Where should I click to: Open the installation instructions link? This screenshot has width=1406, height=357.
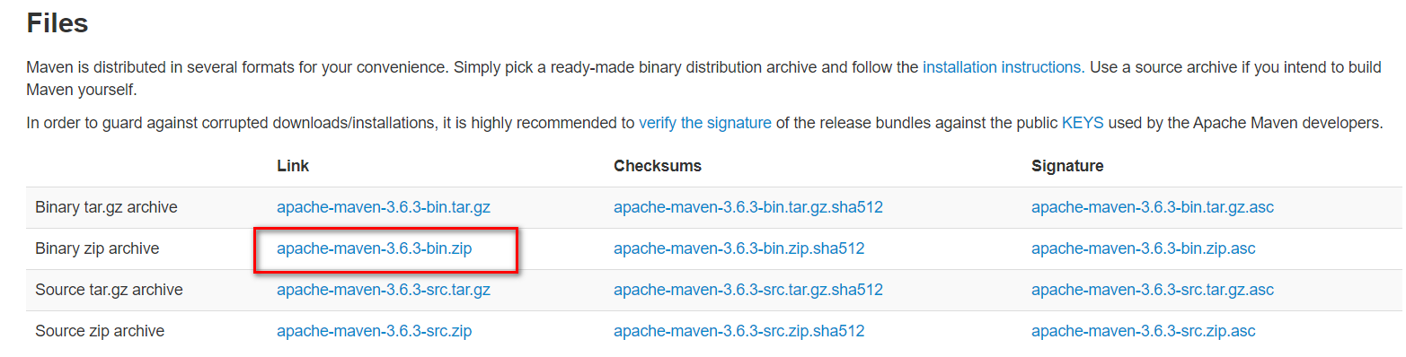pos(1001,67)
